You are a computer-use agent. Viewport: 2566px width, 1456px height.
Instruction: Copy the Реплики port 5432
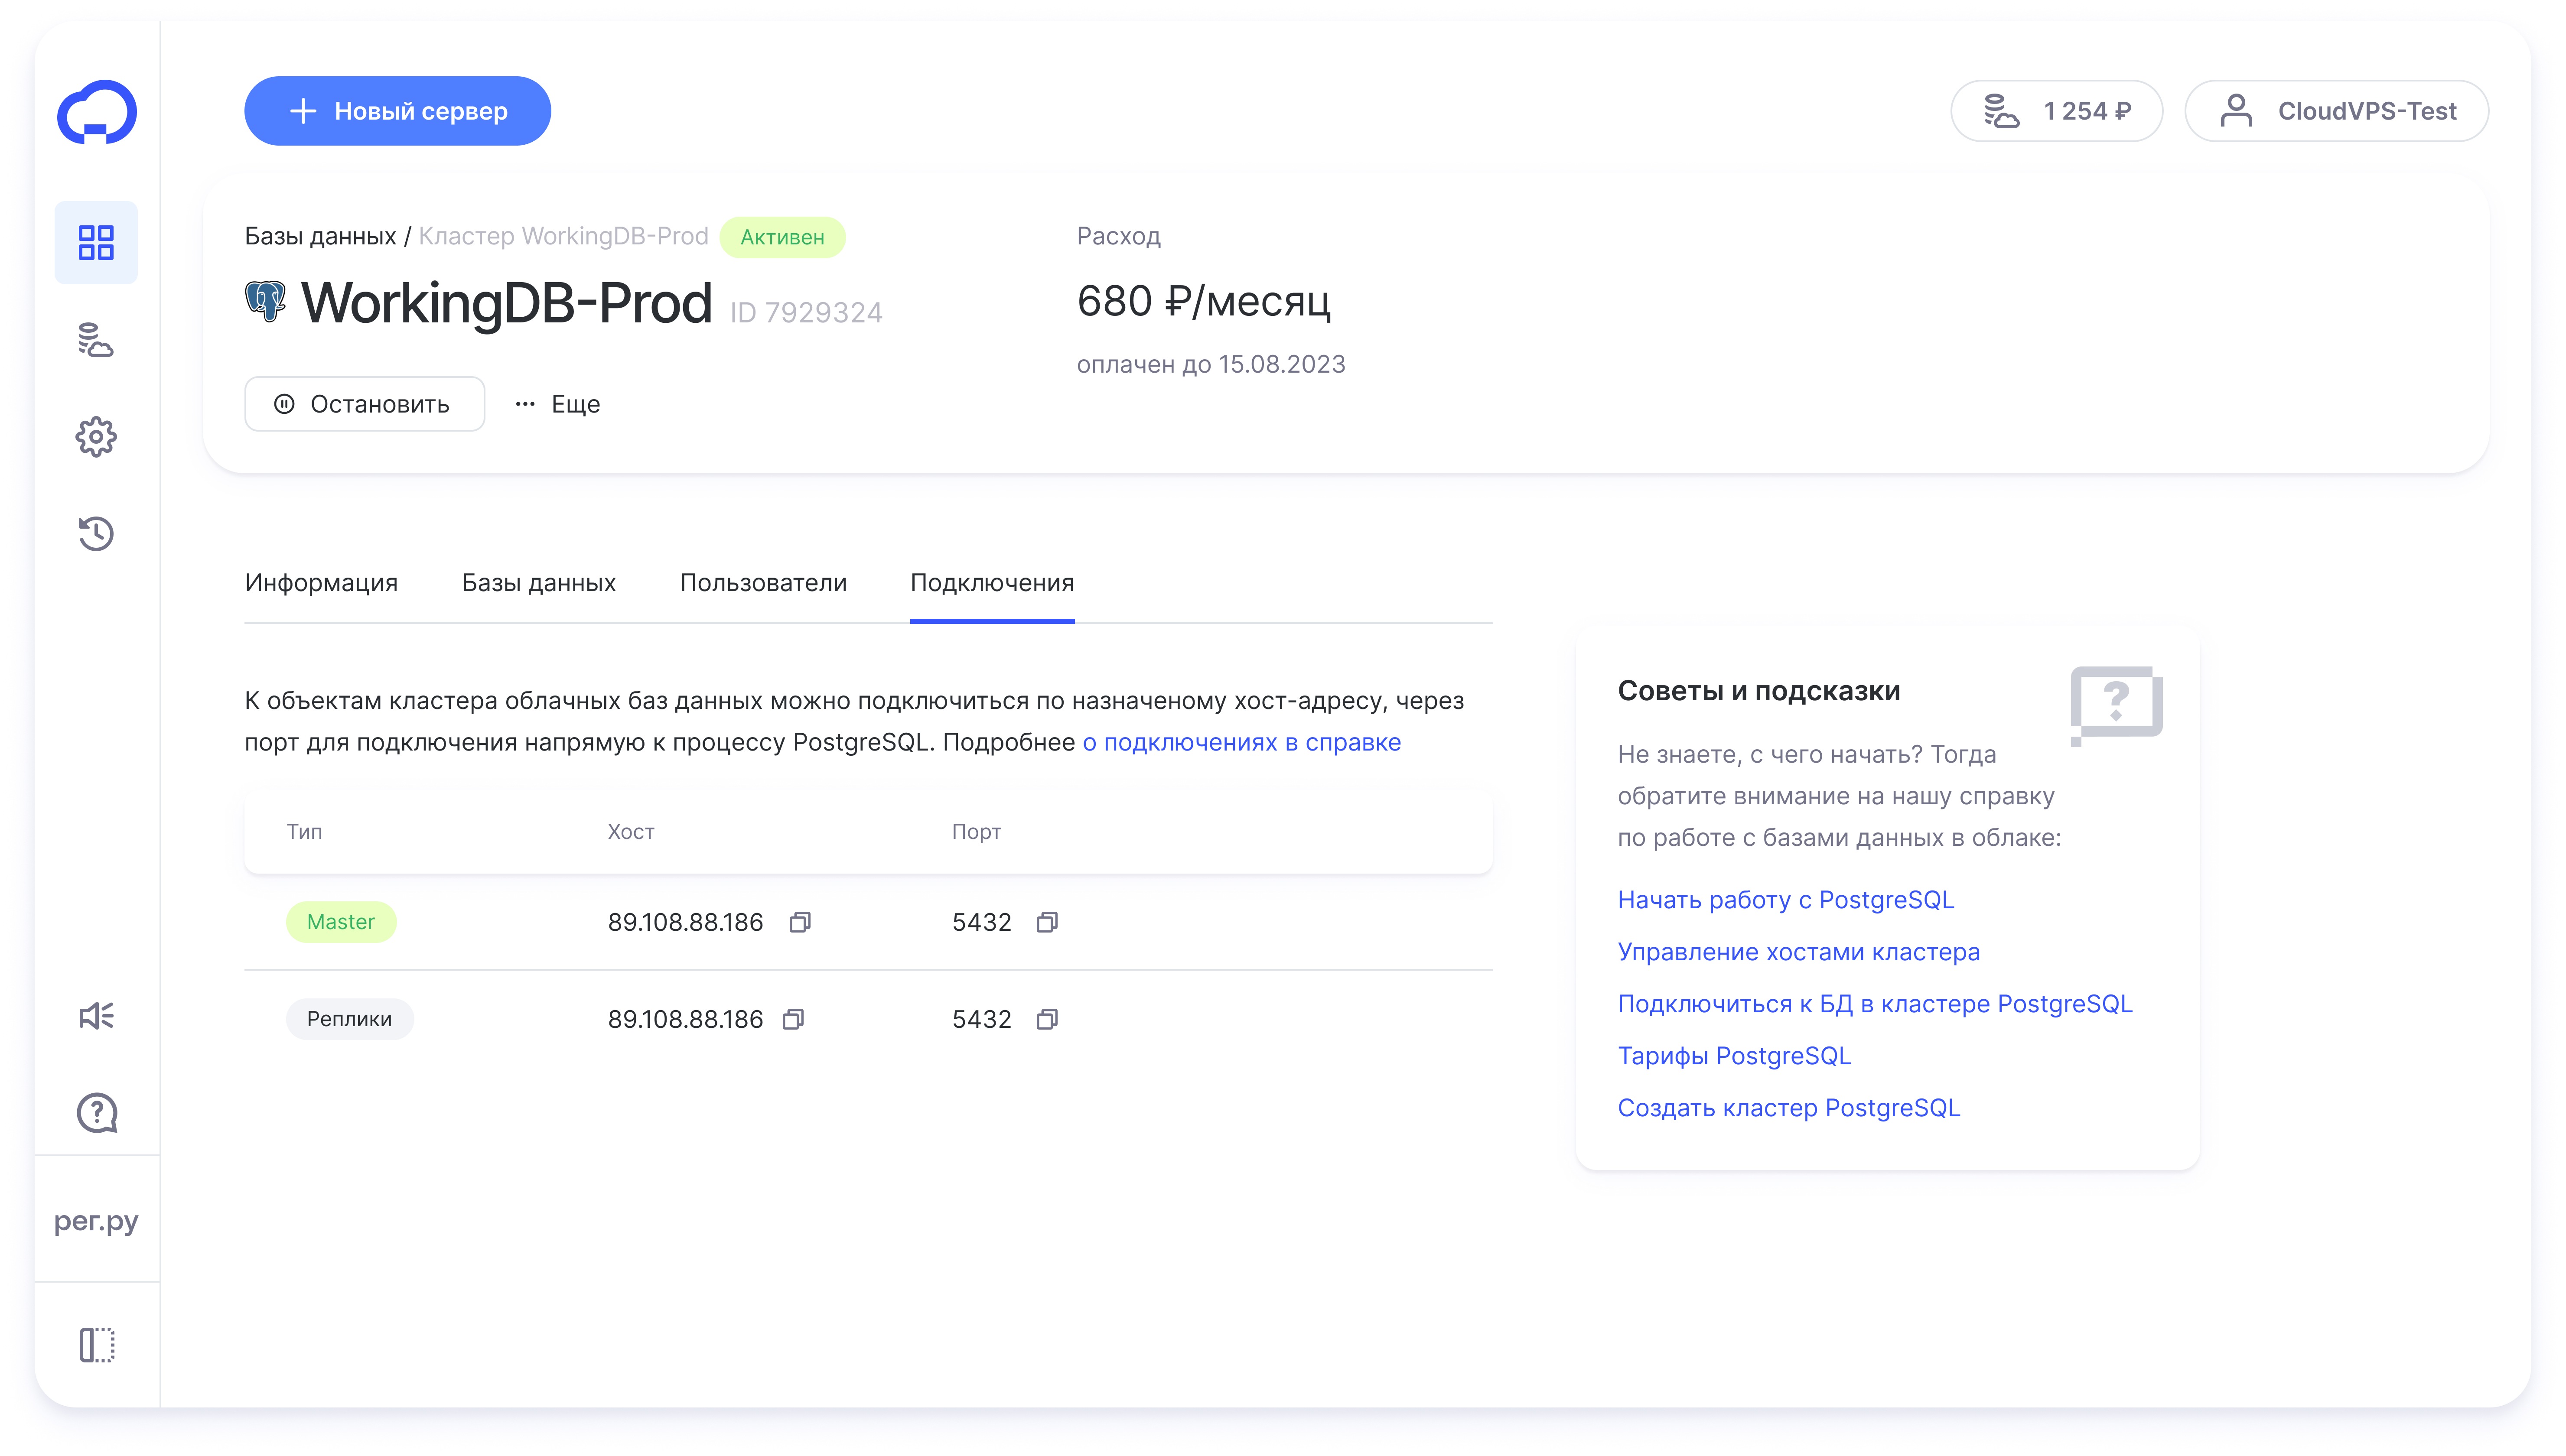click(x=1047, y=1019)
